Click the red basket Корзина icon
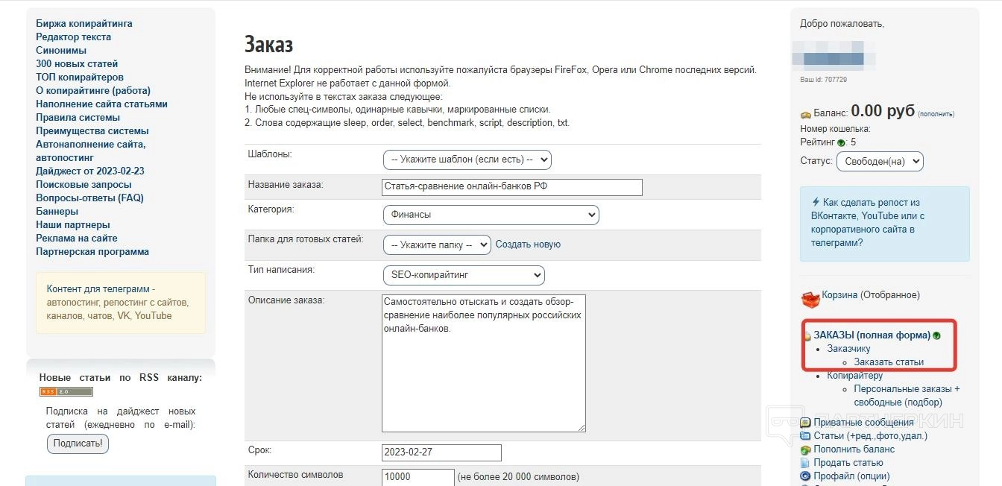This screenshot has width=1002, height=486. coord(810,299)
